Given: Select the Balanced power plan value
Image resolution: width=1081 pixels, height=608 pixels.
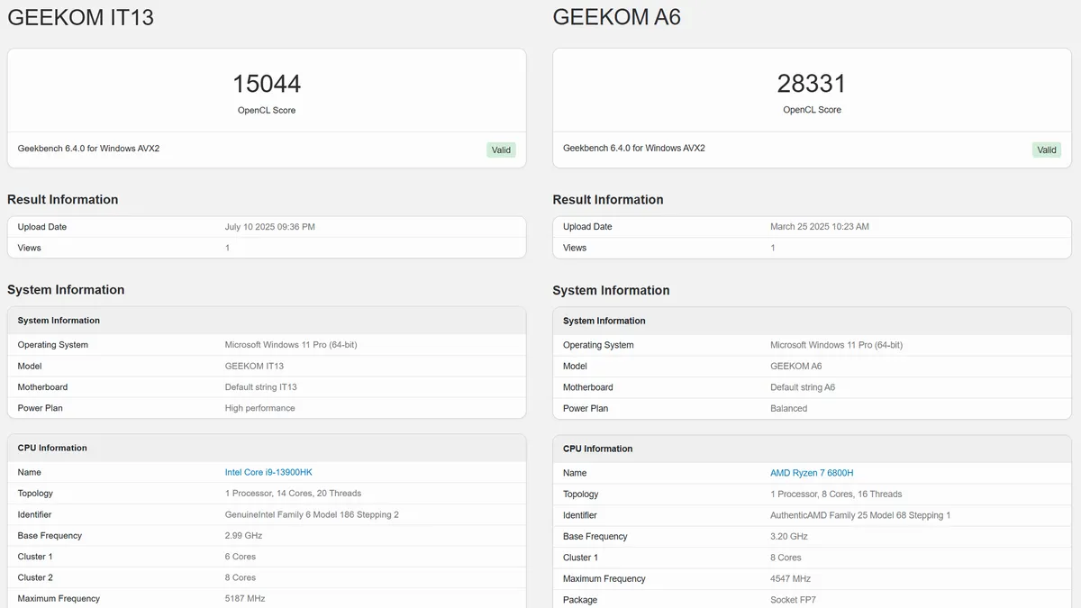Looking at the screenshot, I should [x=788, y=409].
